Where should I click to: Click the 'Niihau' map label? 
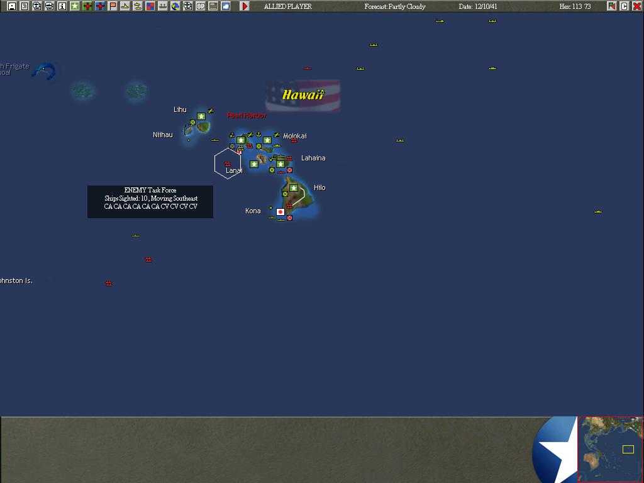(x=163, y=135)
